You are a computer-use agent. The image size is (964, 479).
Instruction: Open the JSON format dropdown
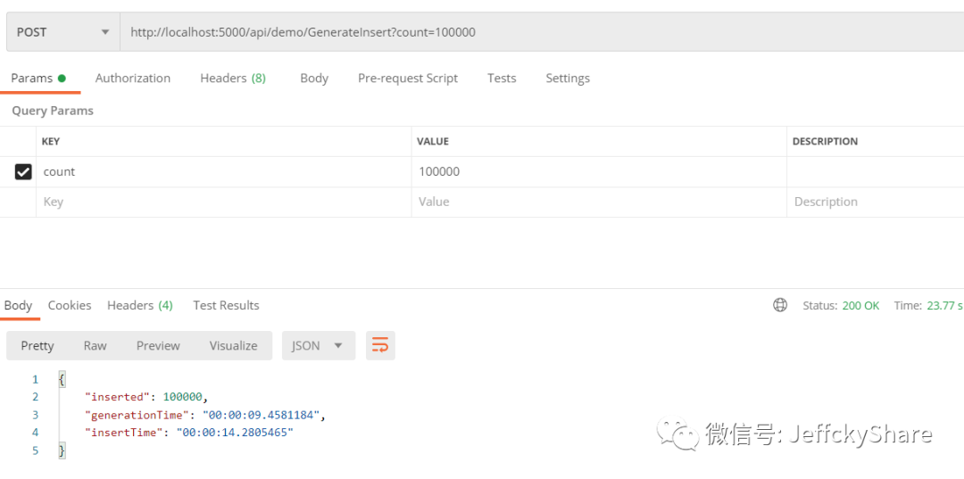(319, 346)
